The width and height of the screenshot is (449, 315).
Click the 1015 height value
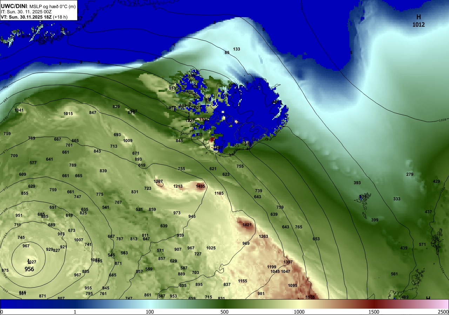click(68, 114)
